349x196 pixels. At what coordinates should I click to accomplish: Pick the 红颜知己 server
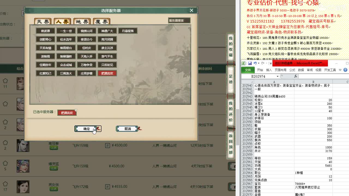[x=45, y=73]
